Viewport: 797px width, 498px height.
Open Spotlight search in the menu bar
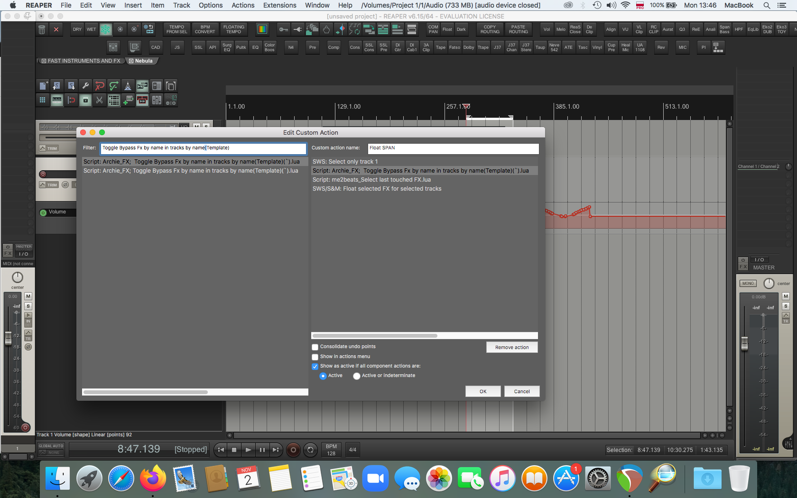[767, 5]
